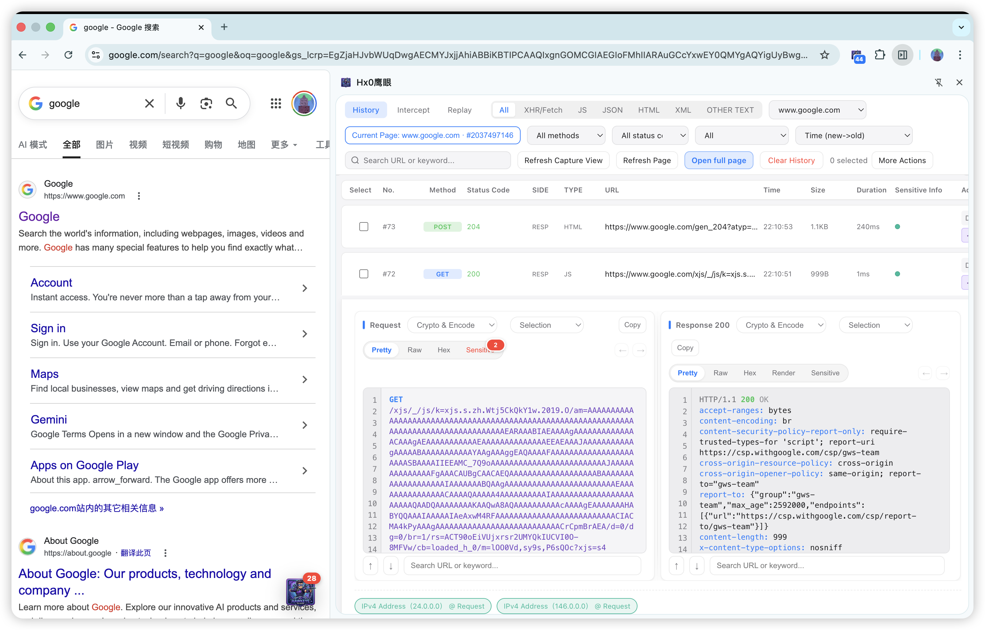Open the Google account avatar menu
Screen dimensions: 985x630
304,103
